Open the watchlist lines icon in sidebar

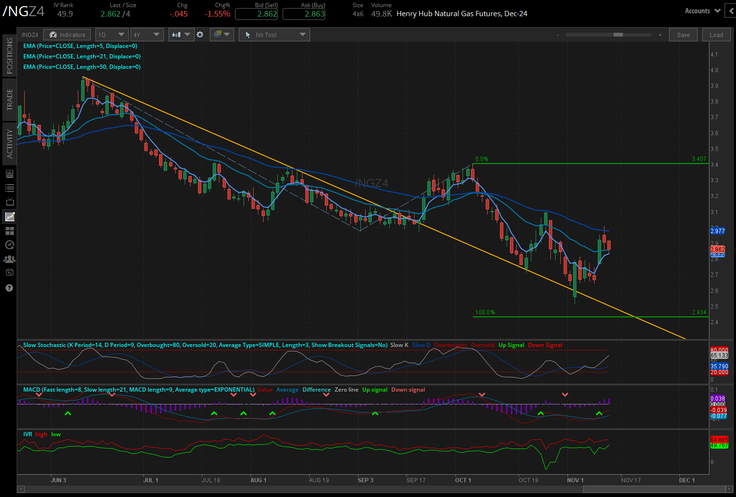pyautogui.click(x=9, y=188)
